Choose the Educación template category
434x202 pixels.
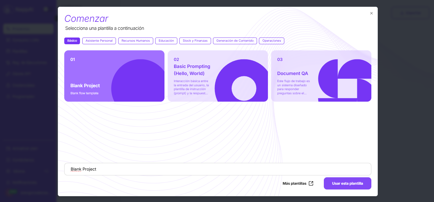(166, 41)
